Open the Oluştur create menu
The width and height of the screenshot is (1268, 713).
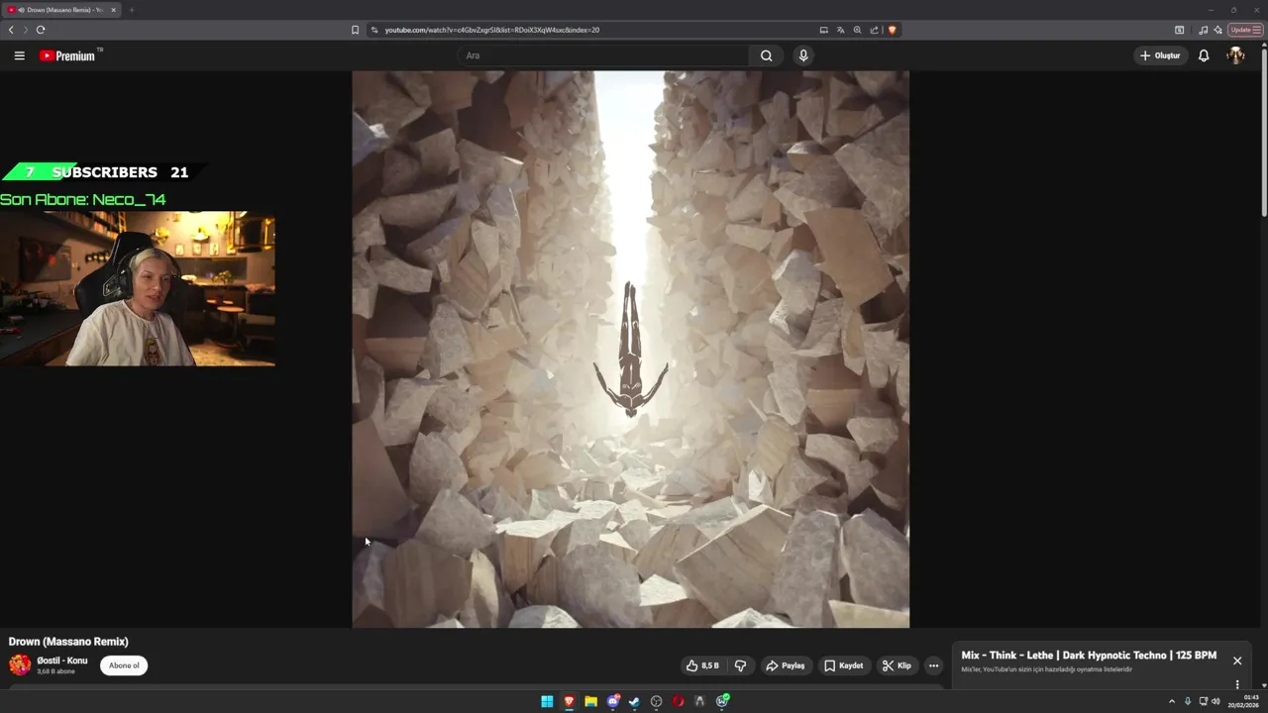coord(1160,55)
